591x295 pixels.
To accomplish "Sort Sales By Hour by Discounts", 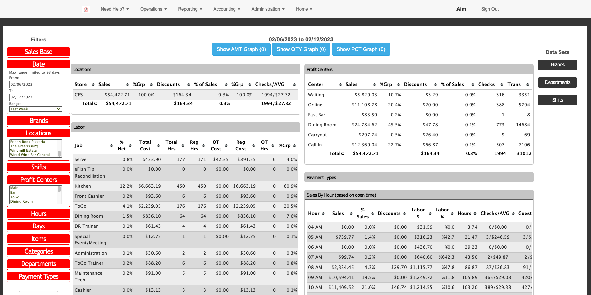I will pyautogui.click(x=392, y=213).
